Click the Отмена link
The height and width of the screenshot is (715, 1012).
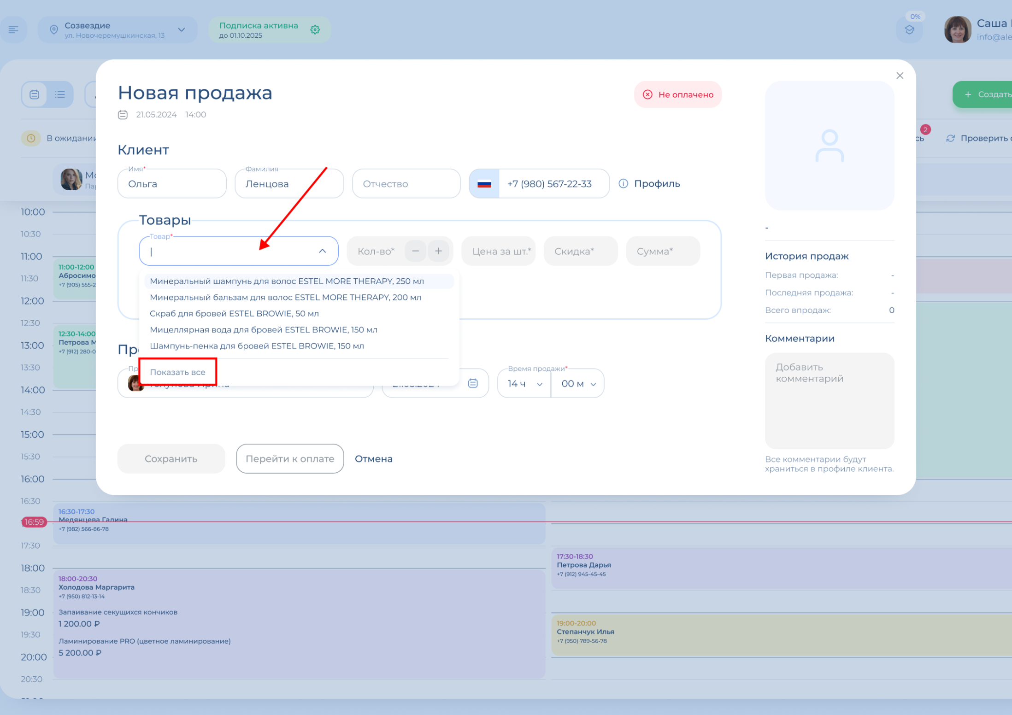(x=373, y=458)
